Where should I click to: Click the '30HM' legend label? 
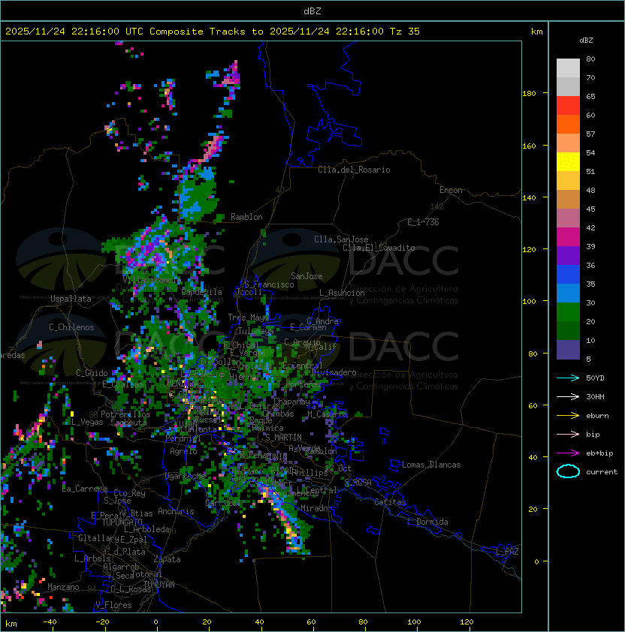pyautogui.click(x=595, y=397)
